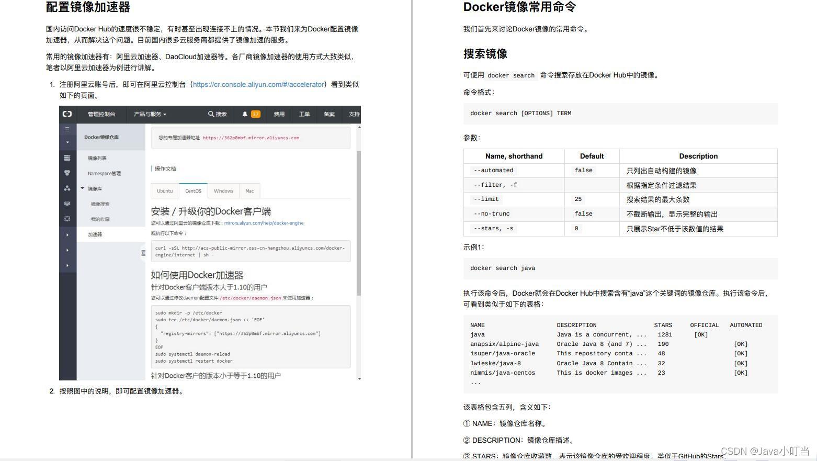Screen dimensions: 817x461
Task: Click the cube icon in dark sidebar
Action: 67,204
